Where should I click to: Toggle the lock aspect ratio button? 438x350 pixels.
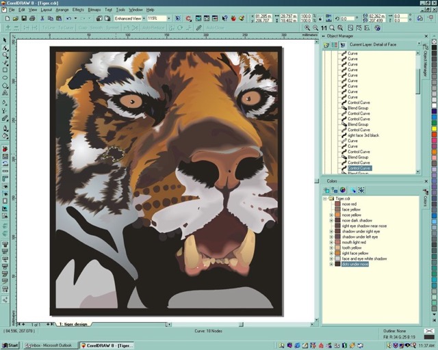(320, 18)
